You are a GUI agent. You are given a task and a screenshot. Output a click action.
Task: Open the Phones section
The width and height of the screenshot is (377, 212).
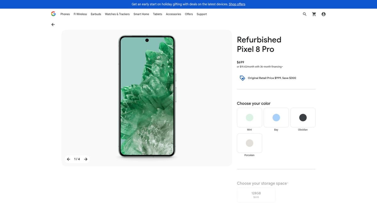(x=65, y=14)
